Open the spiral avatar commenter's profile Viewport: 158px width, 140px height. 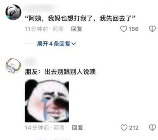tap(14, 12)
